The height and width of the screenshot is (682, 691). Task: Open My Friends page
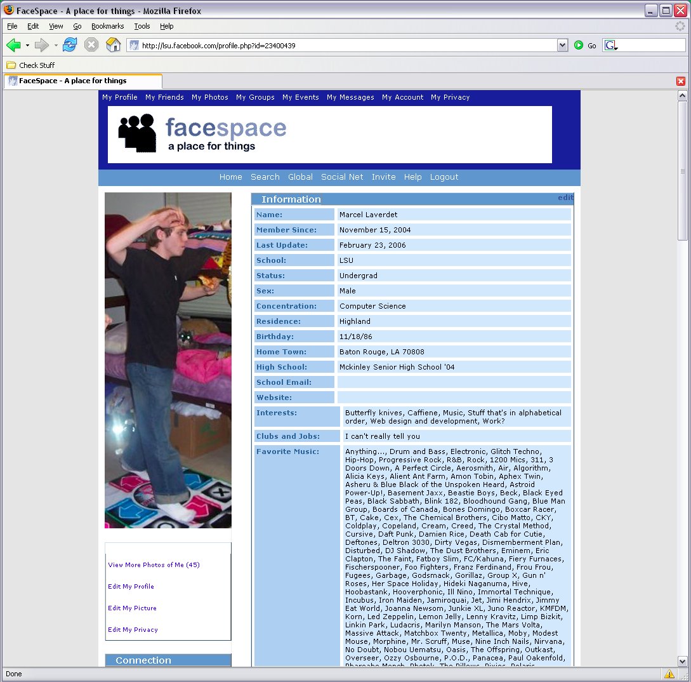tap(164, 97)
